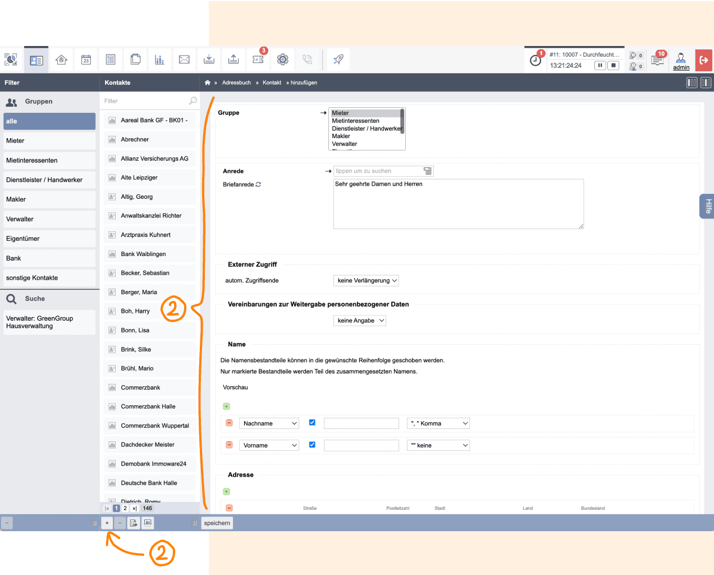714x575 pixels.
Task: Open the Adressbuch breadcrumb link
Action: coord(236,83)
